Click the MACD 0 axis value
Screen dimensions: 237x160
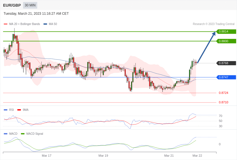pyautogui.click(x=220, y=144)
